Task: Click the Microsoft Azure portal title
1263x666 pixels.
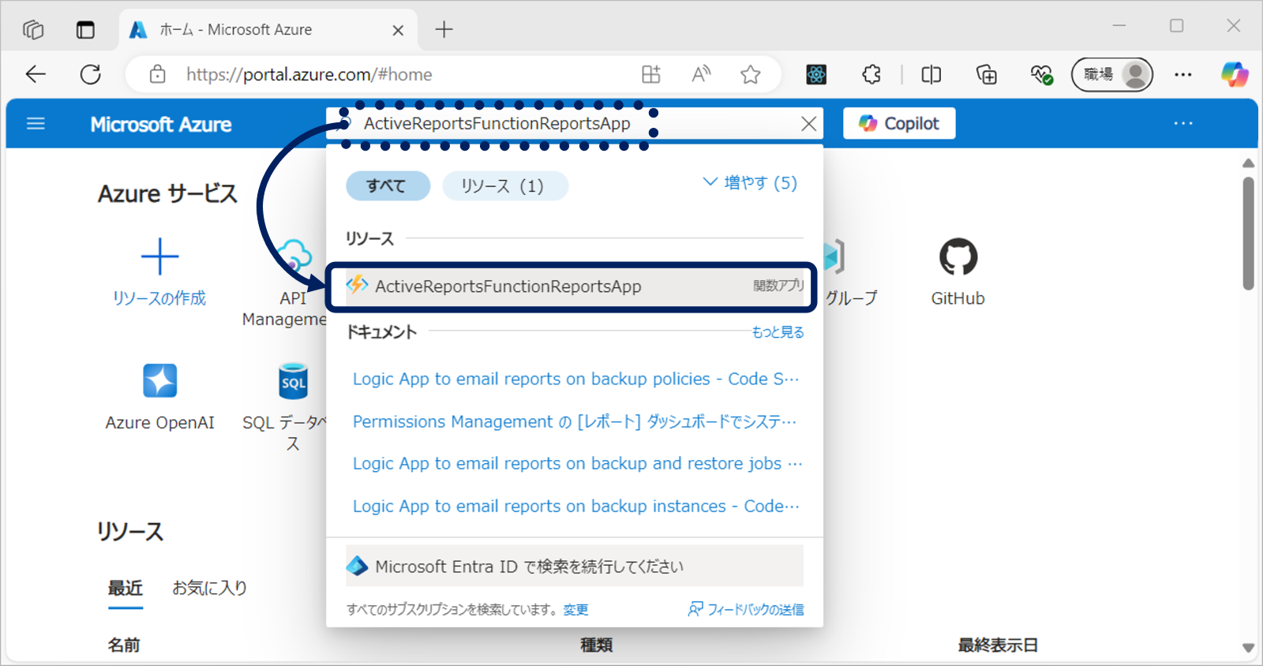Action: (161, 124)
